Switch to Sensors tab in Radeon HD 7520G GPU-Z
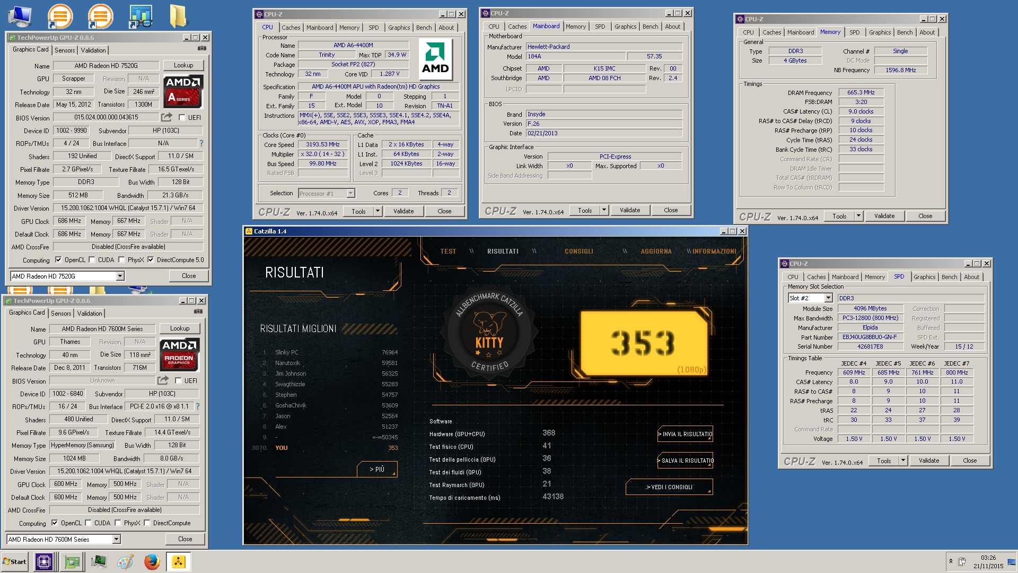The height and width of the screenshot is (573, 1018). coord(65,50)
